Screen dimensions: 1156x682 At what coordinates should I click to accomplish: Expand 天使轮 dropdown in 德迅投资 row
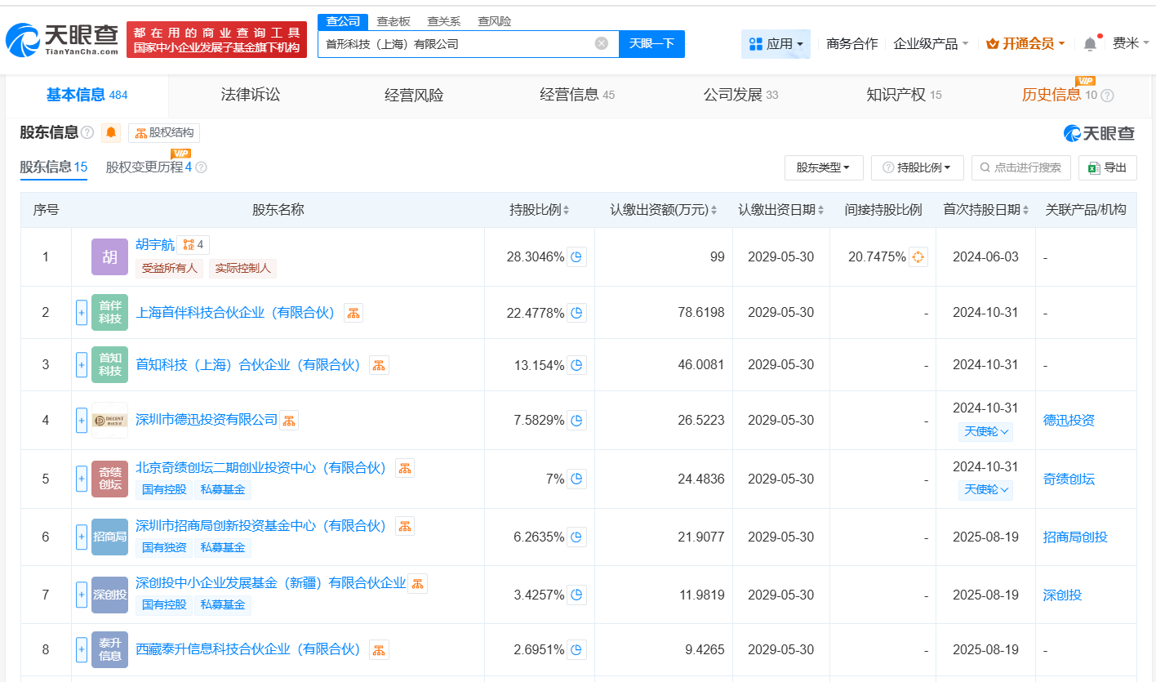click(985, 431)
